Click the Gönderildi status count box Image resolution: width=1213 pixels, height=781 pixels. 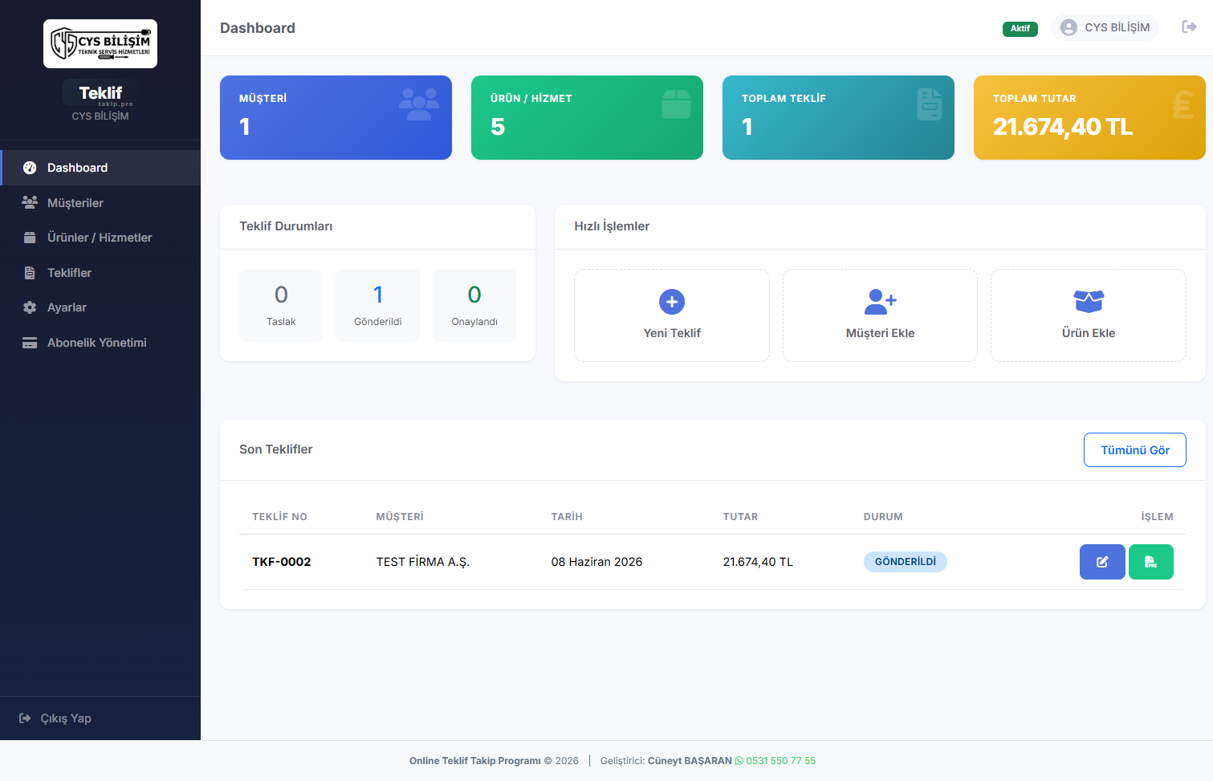point(378,305)
